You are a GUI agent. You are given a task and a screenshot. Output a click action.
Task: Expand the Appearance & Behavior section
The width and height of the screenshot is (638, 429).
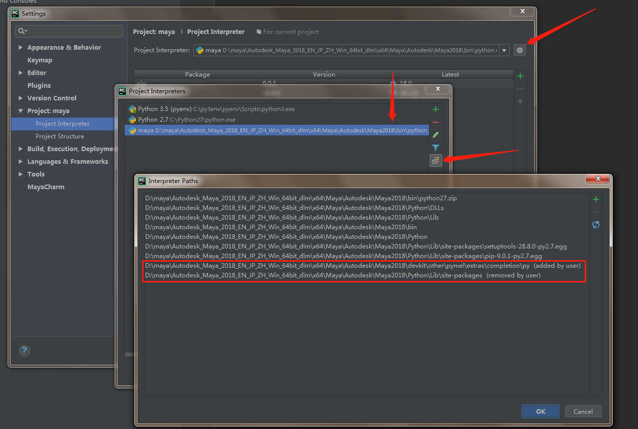click(21, 48)
